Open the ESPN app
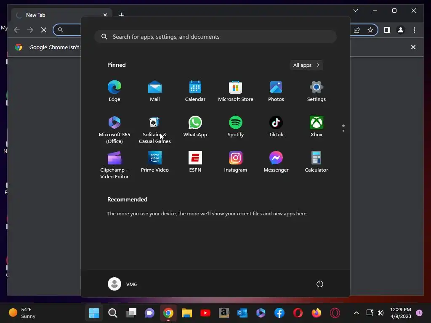Viewport: 431px width, 323px height. 195,161
